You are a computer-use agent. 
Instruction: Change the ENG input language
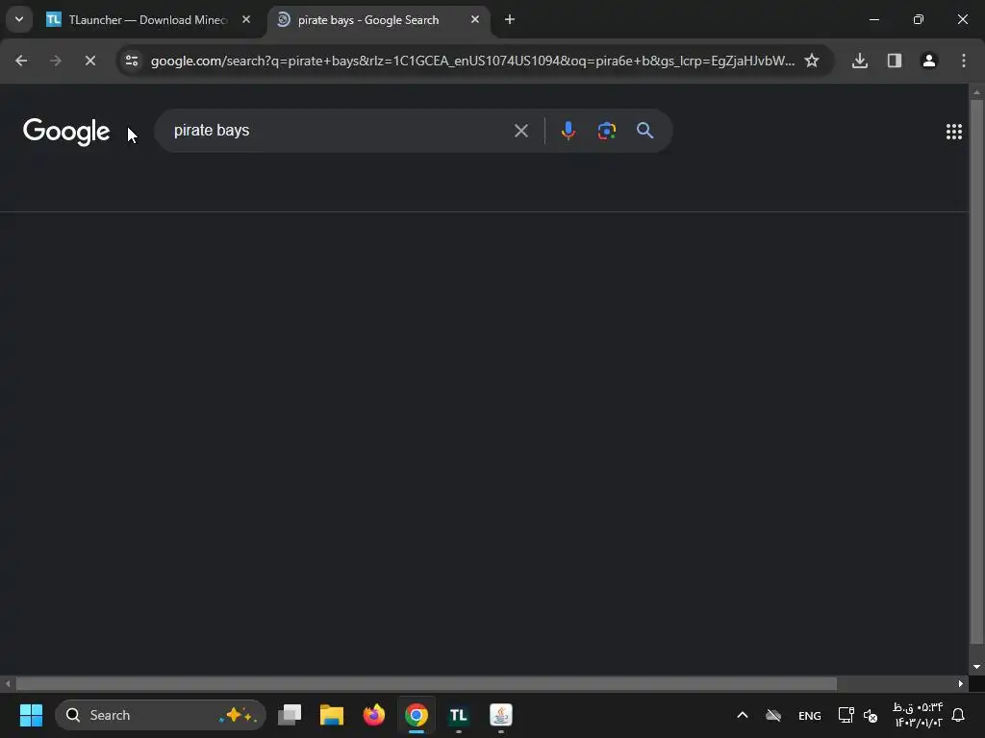tap(809, 715)
